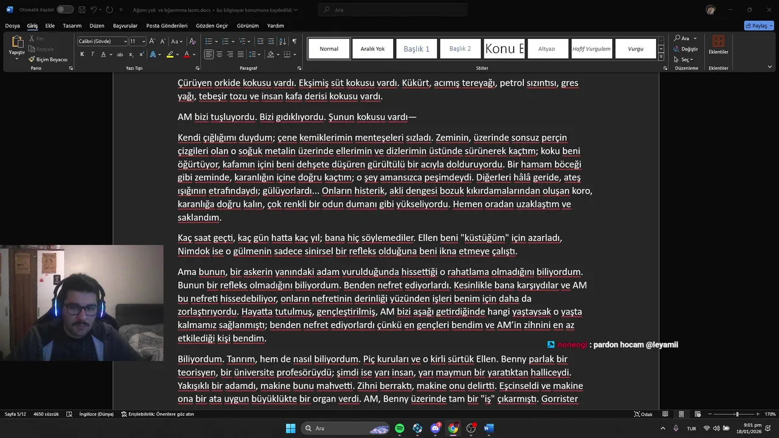Open the Eklentiler add-ins button
Viewport: 779px width, 438px height.
tap(718, 45)
